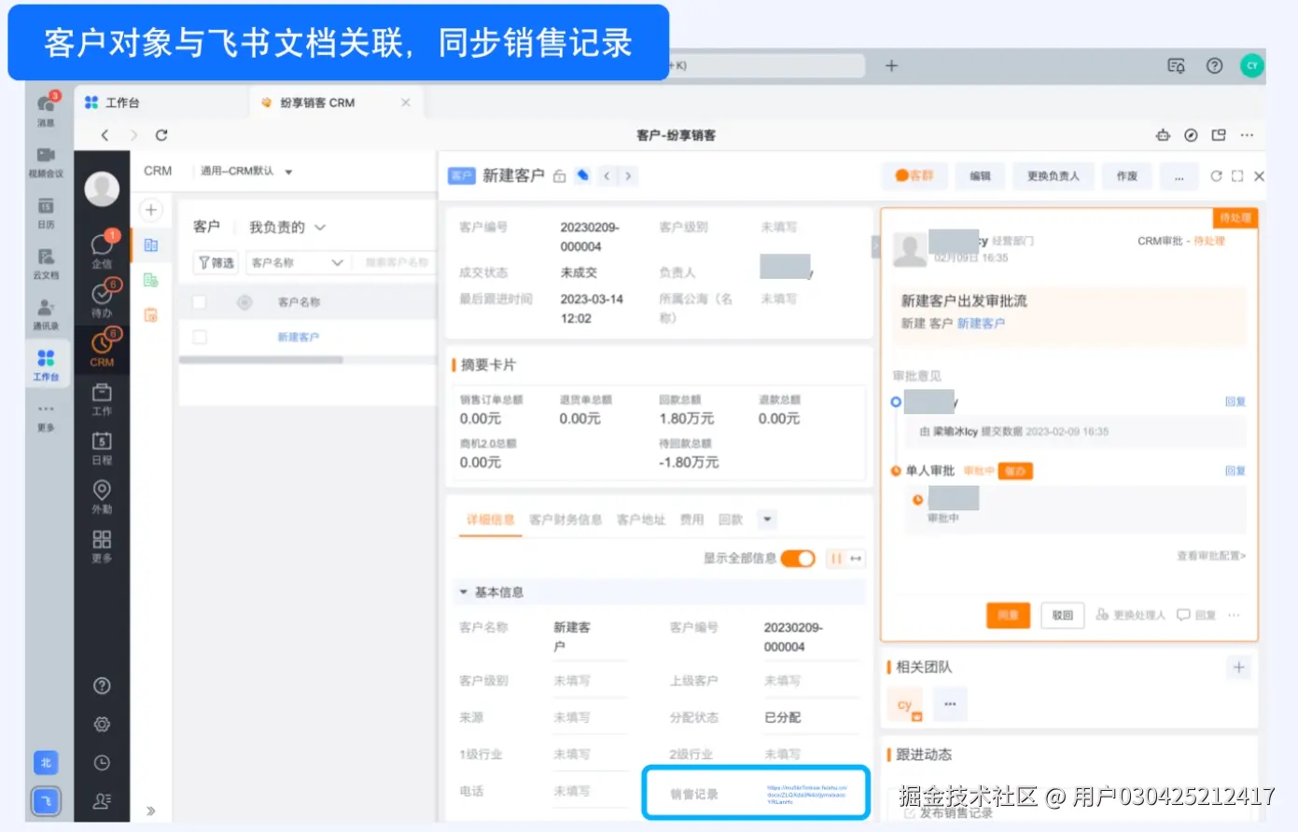Viewport: 1298px width, 832px height.
Task: Click the 同意 approval button
Action: coord(1008,615)
